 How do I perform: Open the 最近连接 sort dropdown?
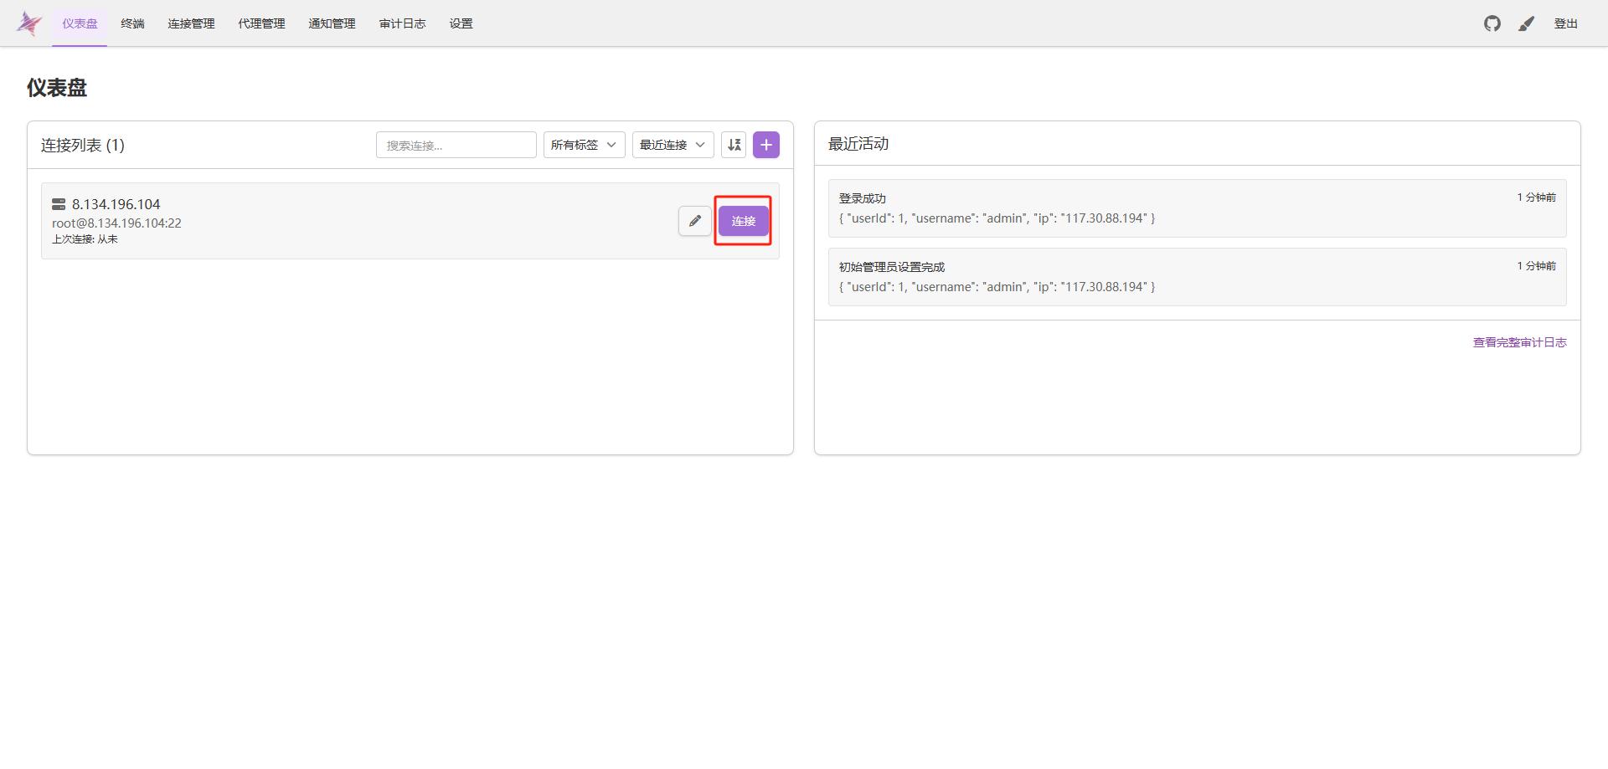click(673, 145)
